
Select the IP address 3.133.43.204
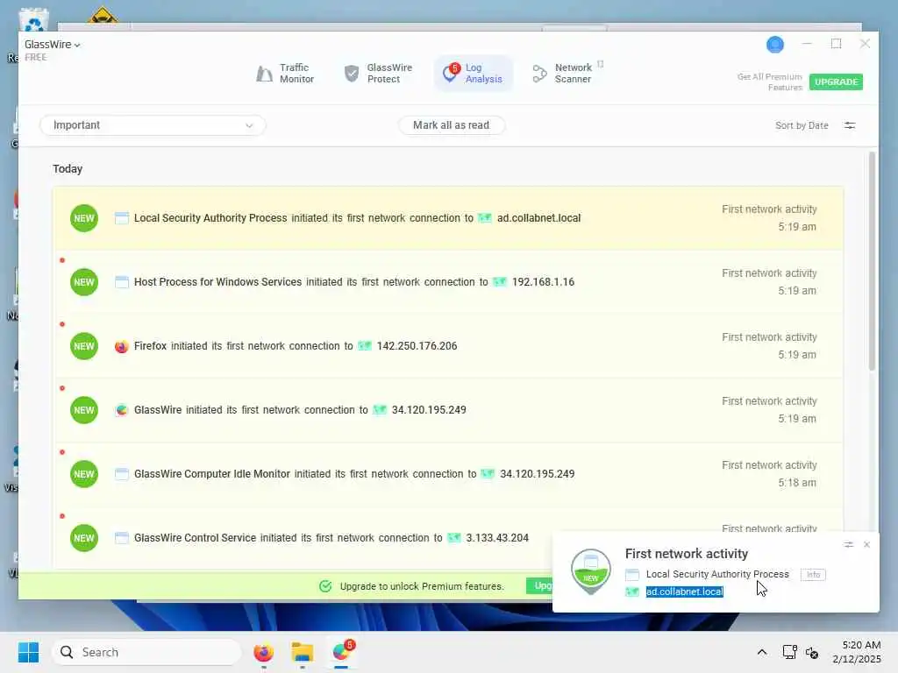click(497, 539)
